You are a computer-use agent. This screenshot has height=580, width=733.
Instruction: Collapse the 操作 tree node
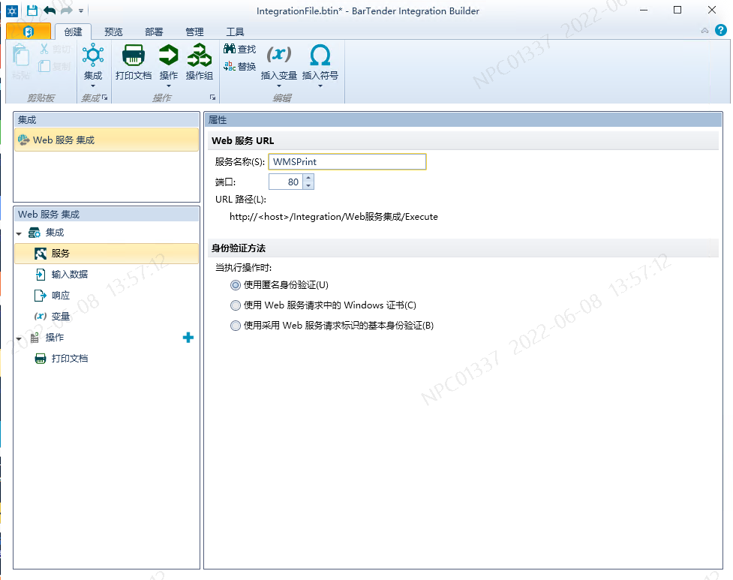(19, 337)
